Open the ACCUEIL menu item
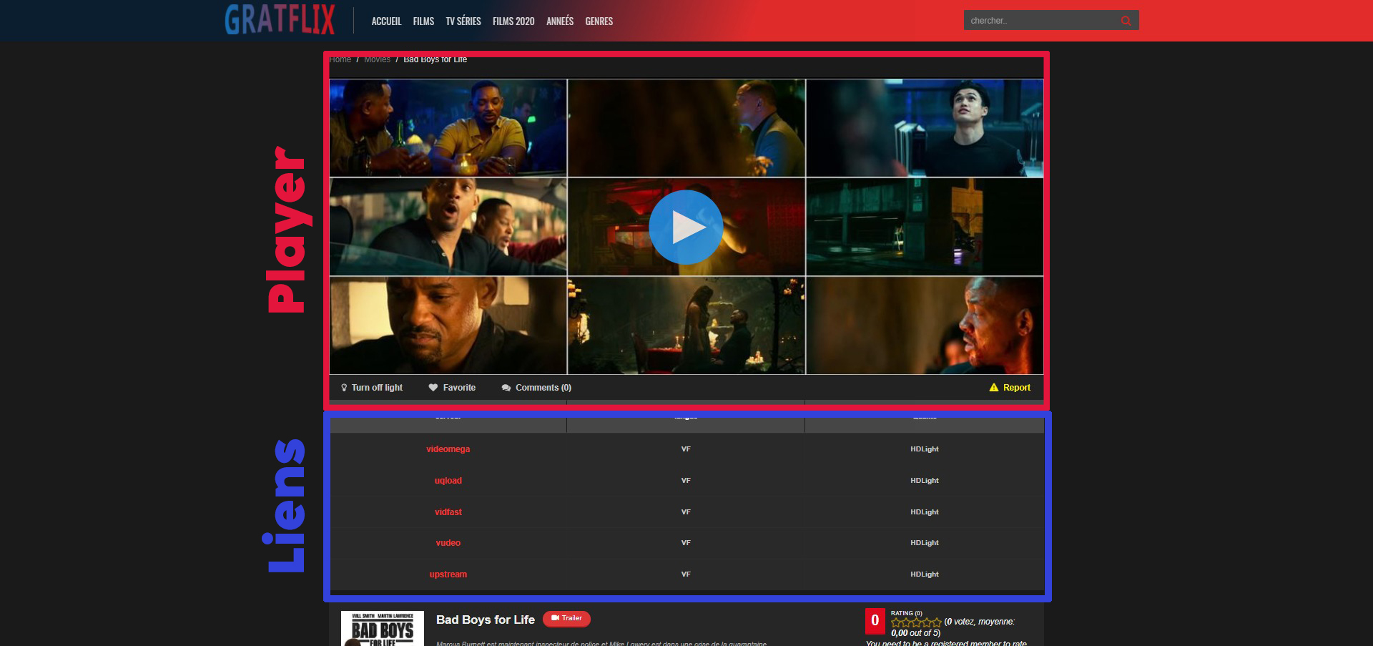Image resolution: width=1373 pixels, height=646 pixels. (x=386, y=21)
